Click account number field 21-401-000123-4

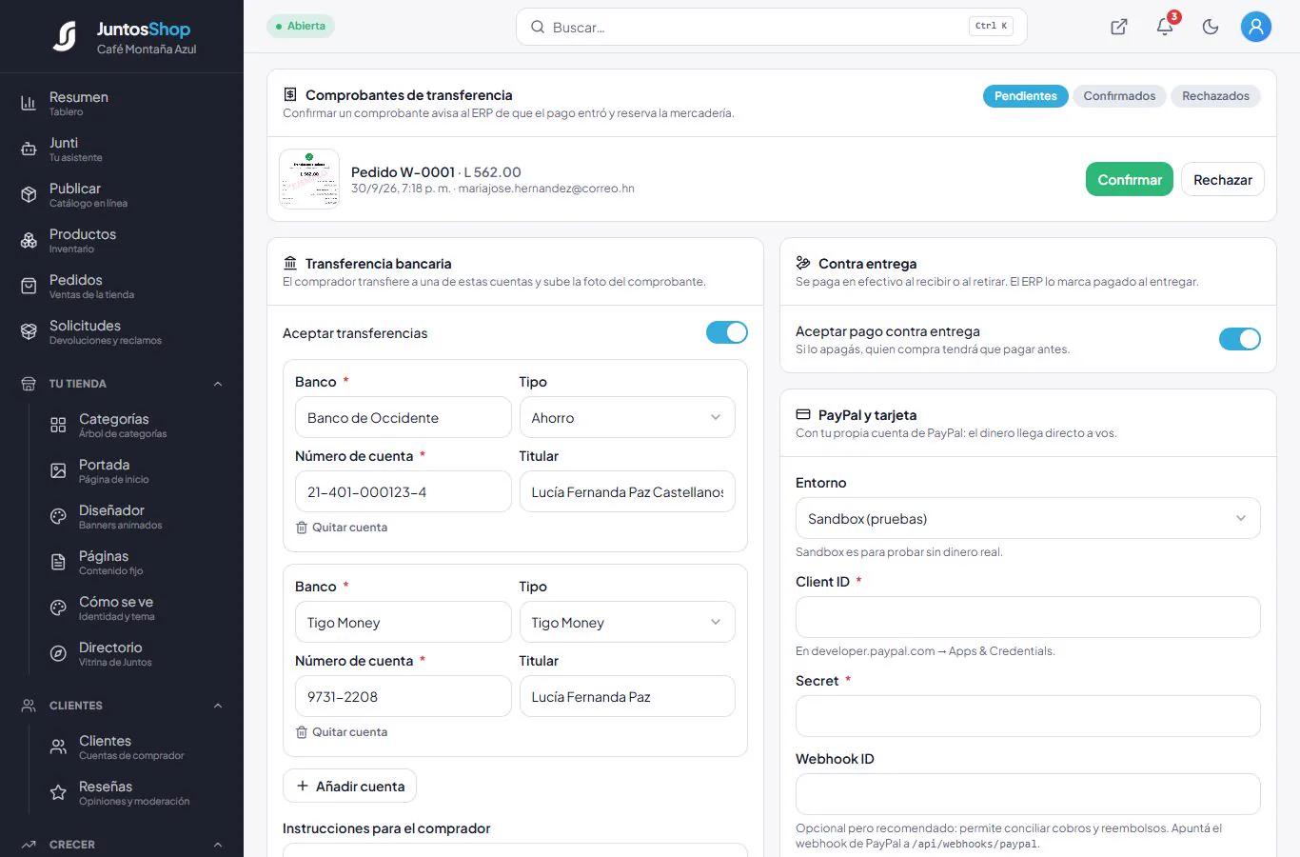404,491
